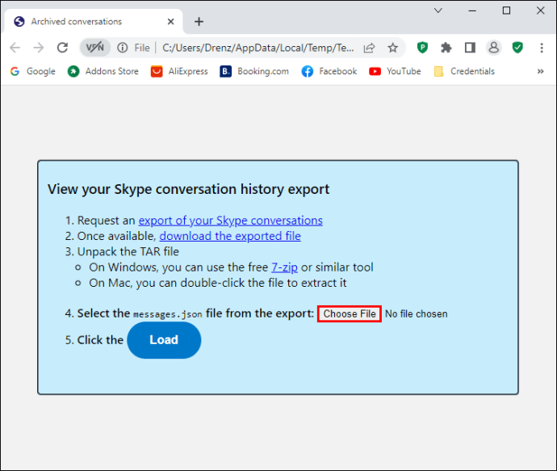Open the AliExpress bookmark
This screenshot has width=557, height=471.
point(179,71)
